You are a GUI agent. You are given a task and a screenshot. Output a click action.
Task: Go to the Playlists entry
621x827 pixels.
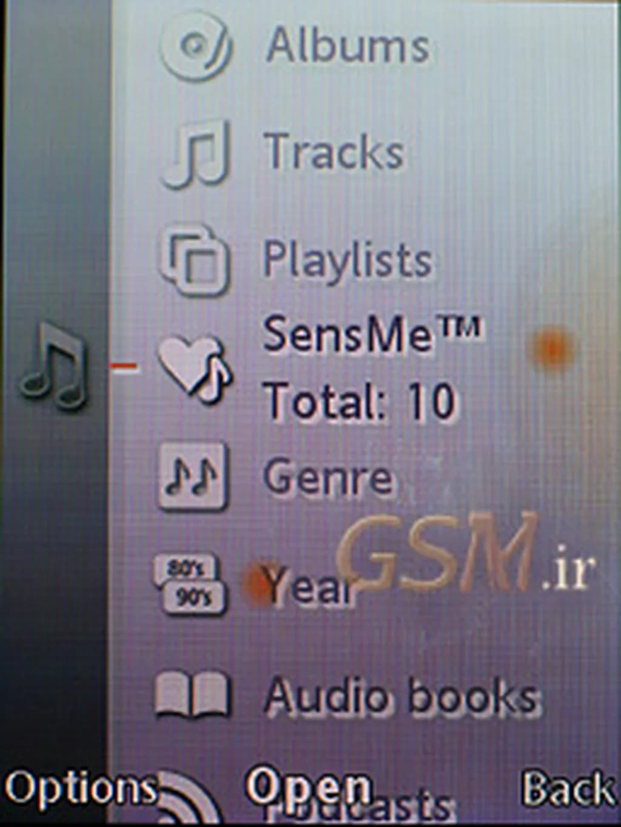coord(347,260)
